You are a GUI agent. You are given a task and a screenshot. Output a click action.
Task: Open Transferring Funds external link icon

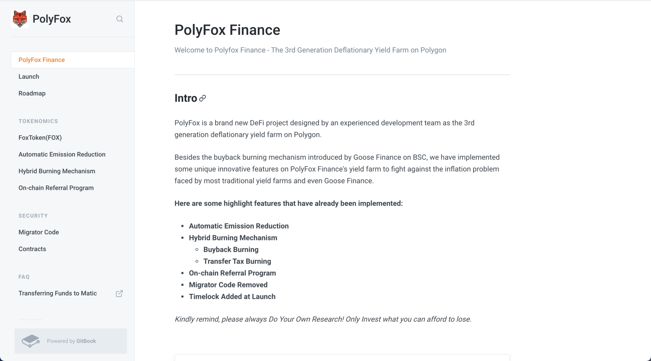tap(119, 293)
